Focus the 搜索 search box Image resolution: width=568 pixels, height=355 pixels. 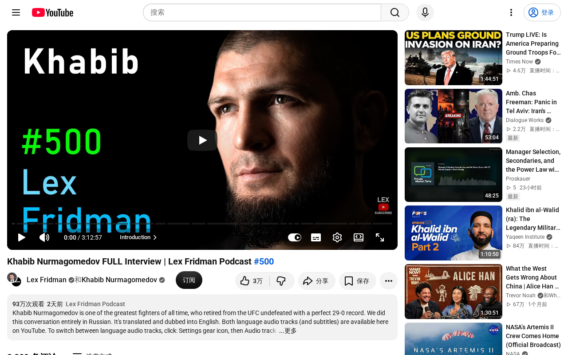click(262, 12)
